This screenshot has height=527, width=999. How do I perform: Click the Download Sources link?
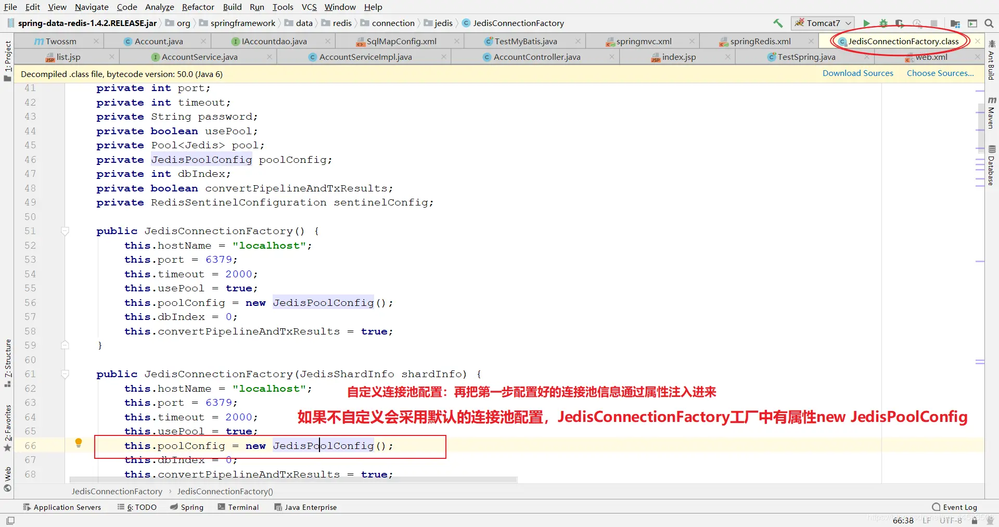tap(857, 73)
